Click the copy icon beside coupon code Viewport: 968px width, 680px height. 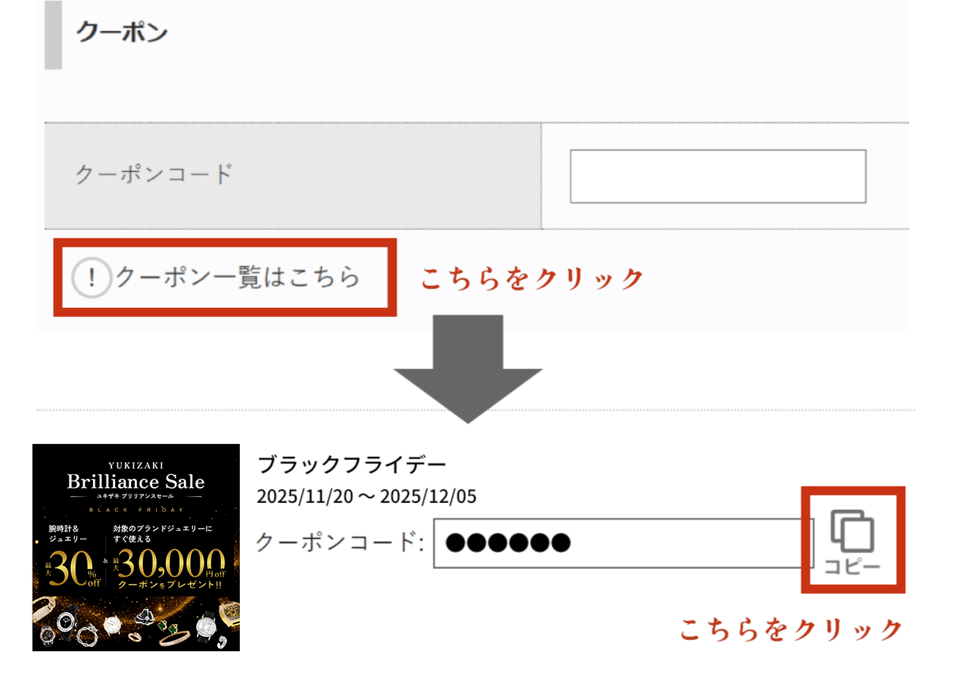(x=852, y=532)
